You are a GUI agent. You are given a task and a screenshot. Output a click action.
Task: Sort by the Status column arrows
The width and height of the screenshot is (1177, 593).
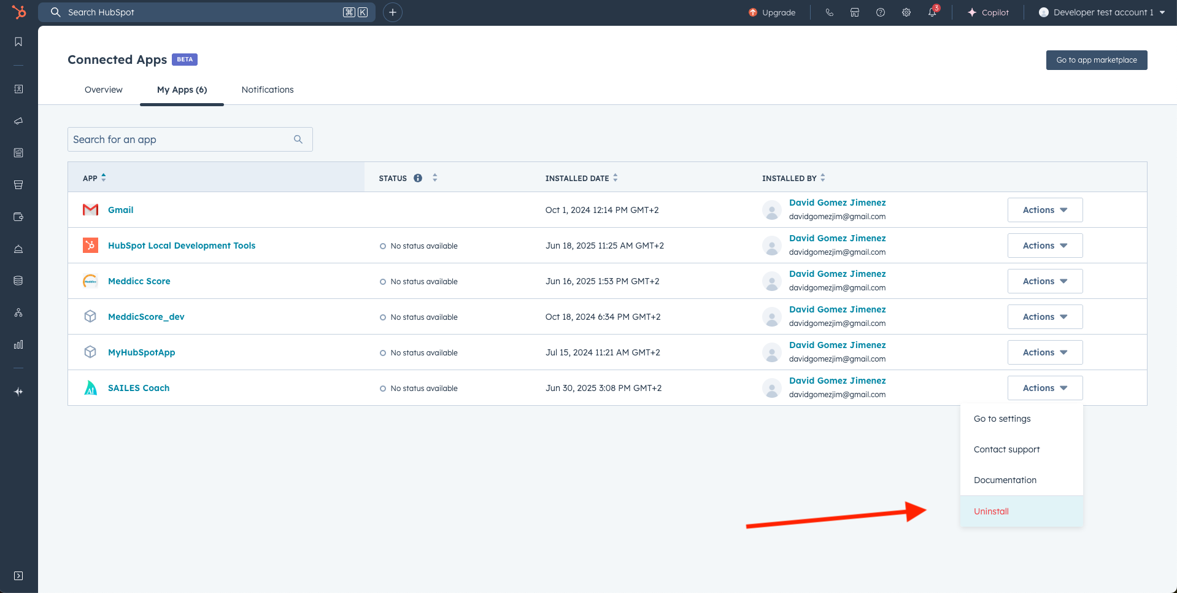[434, 178]
